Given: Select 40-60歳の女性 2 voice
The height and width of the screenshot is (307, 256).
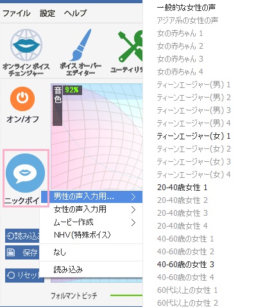Looking at the screenshot, I should pyautogui.click(x=185, y=252).
